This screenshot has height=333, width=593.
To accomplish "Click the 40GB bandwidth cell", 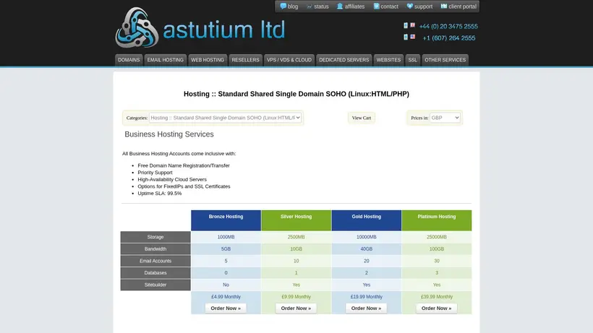I will click(x=367, y=248).
